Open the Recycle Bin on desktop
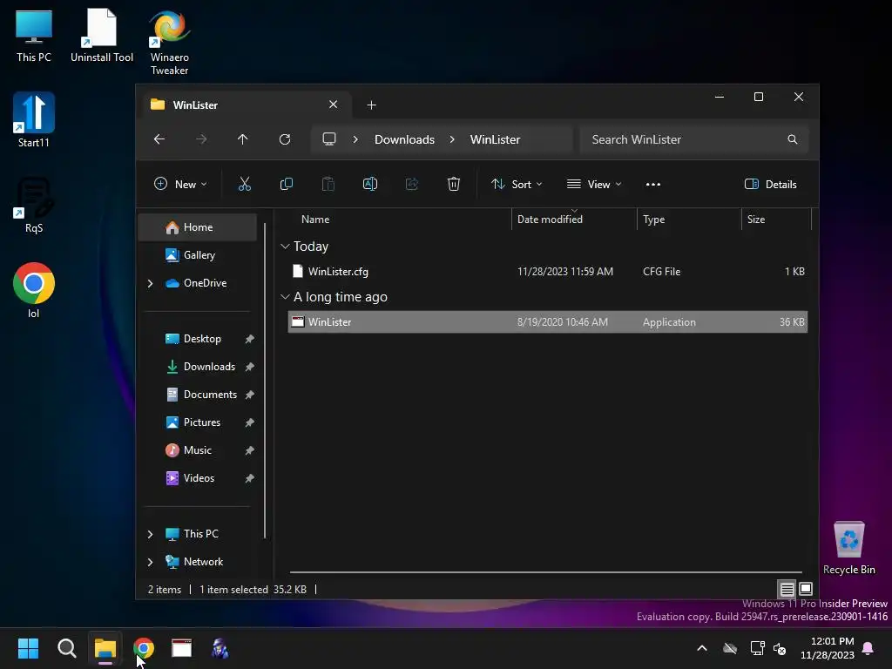Image resolution: width=892 pixels, height=669 pixels. point(849,548)
